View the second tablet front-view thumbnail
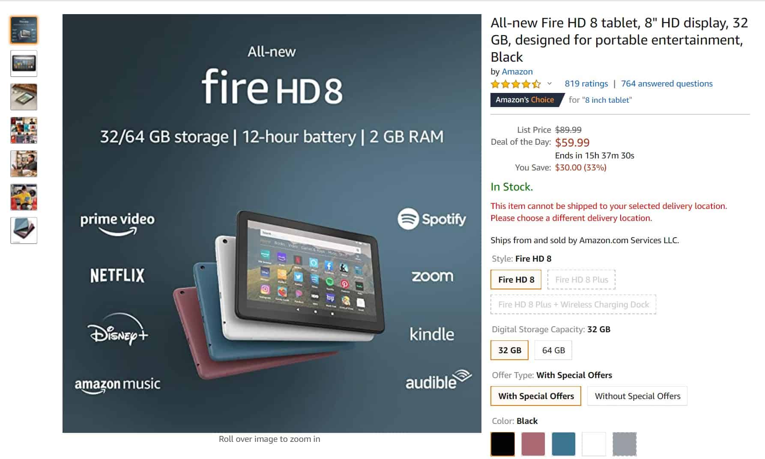 pos(24,63)
